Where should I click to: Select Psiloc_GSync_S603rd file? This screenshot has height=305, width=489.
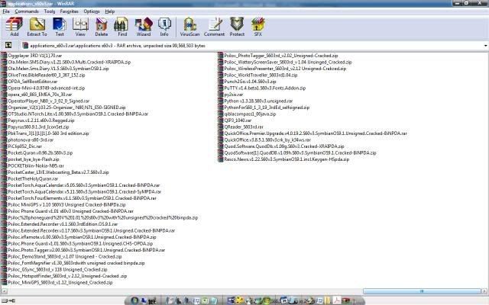(54, 269)
